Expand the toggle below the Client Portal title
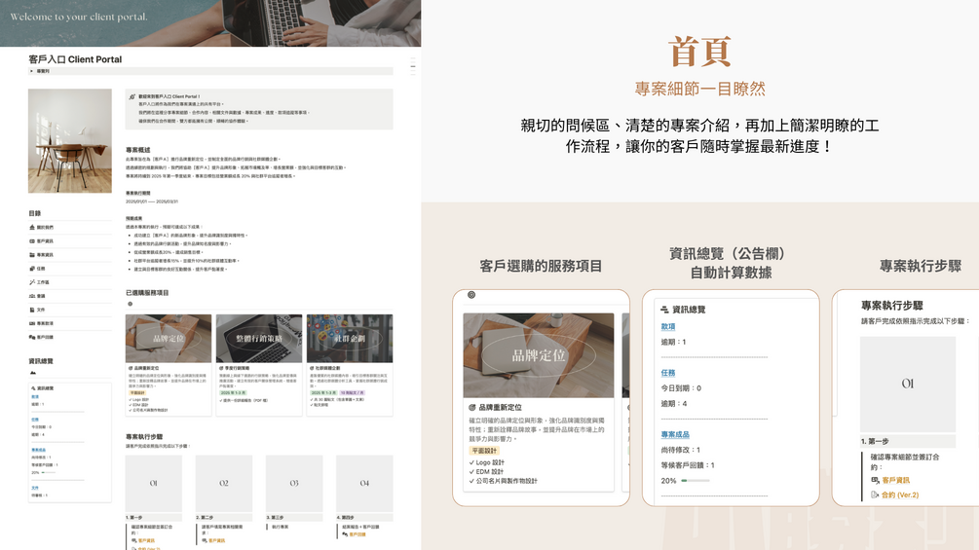This screenshot has height=550, width=979. click(x=31, y=71)
